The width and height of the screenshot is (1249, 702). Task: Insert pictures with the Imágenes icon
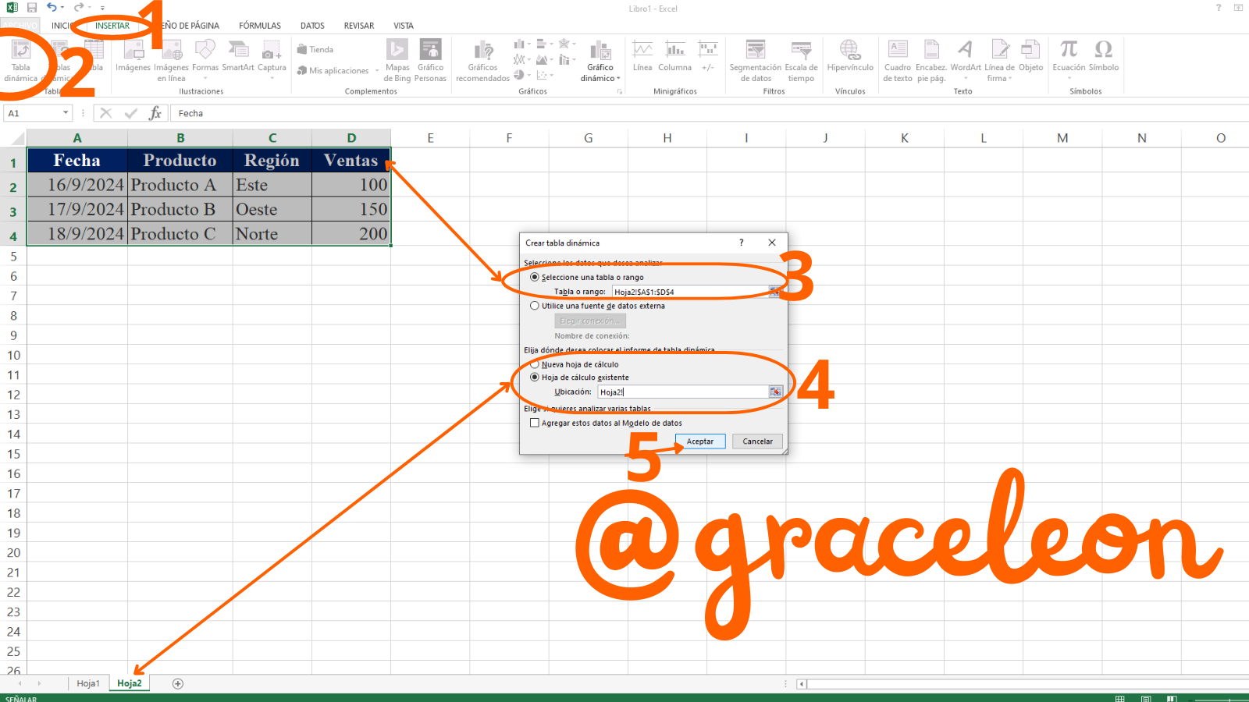(133, 56)
